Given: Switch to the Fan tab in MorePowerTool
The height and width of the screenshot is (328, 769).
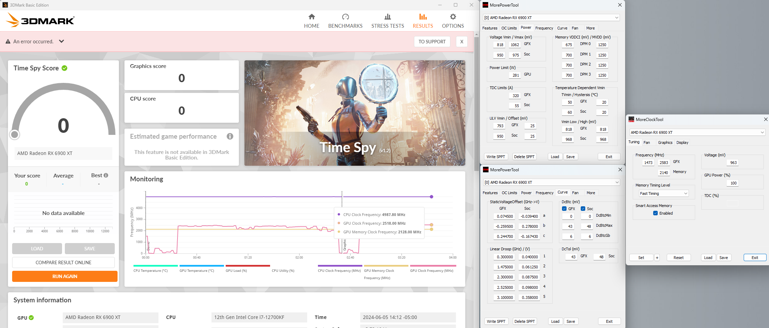Looking at the screenshot, I should click(575, 28).
